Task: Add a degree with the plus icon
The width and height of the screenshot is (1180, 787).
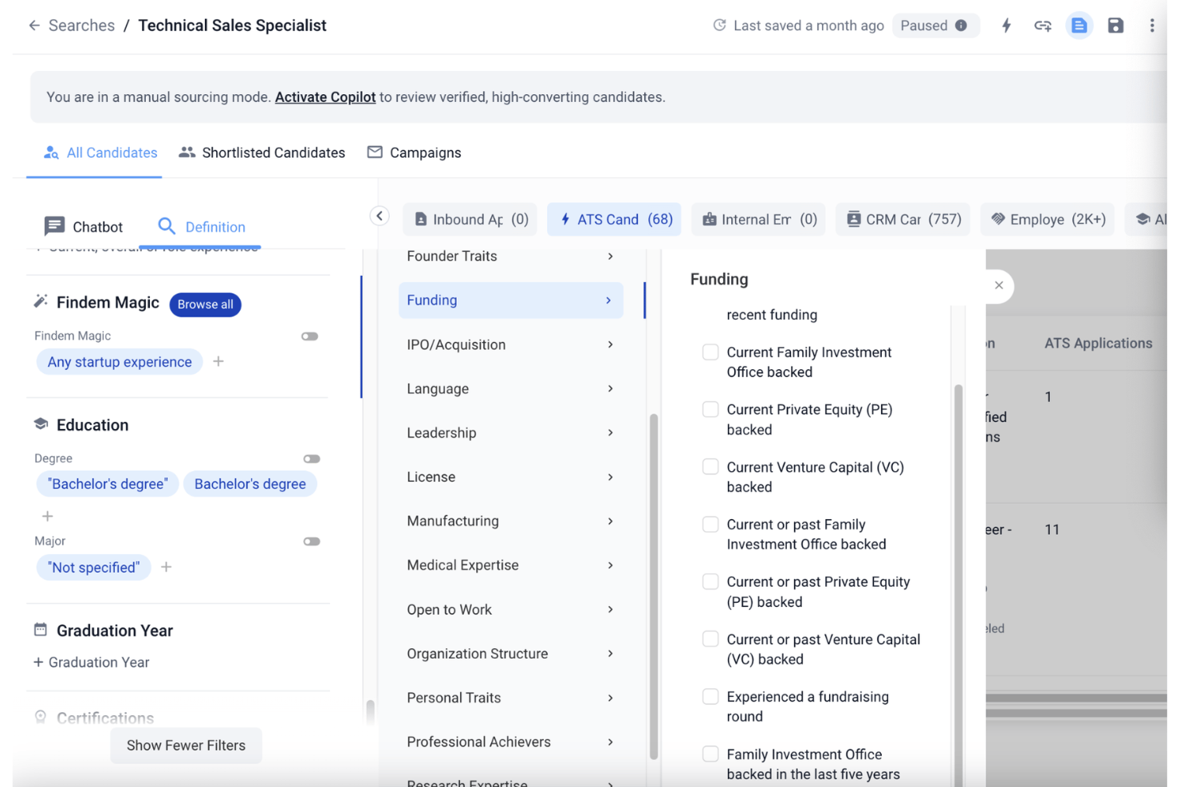Action: pyautogui.click(x=47, y=516)
